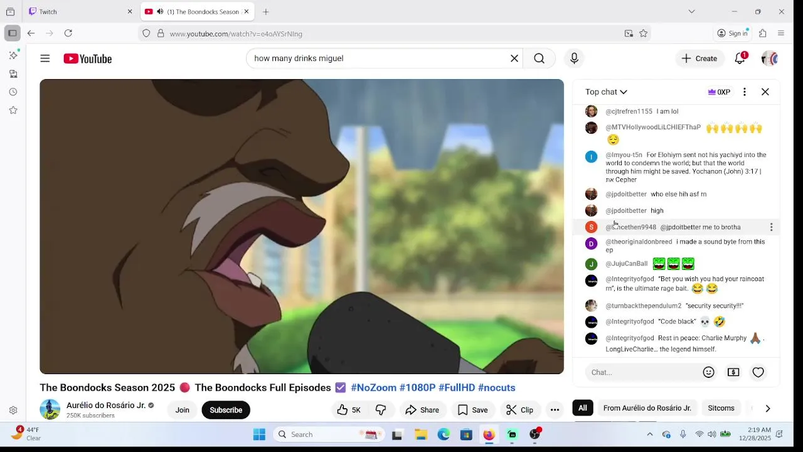The height and width of the screenshot is (452, 803).
Task: Click the #NoZoom hashtag link
Action: 373,388
